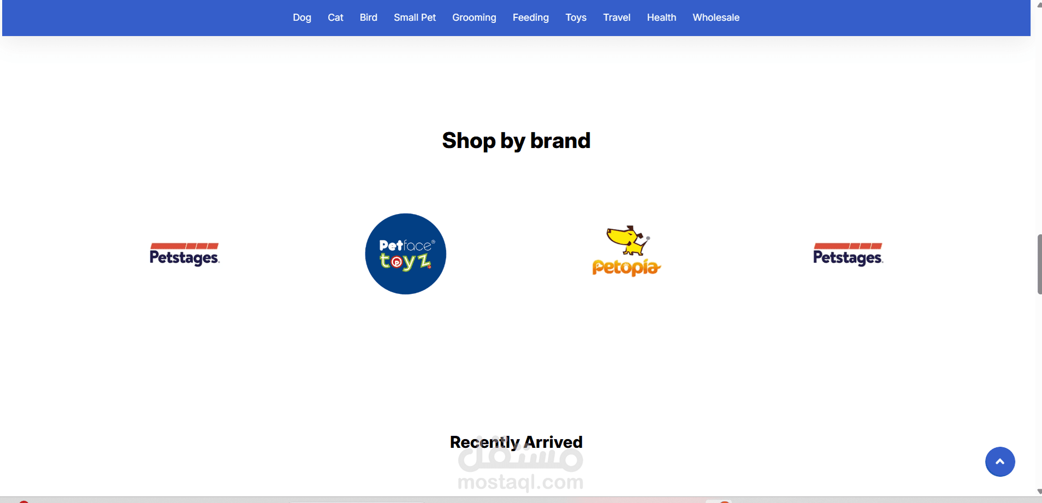Select the Travel menu item
1042x503 pixels.
click(617, 17)
